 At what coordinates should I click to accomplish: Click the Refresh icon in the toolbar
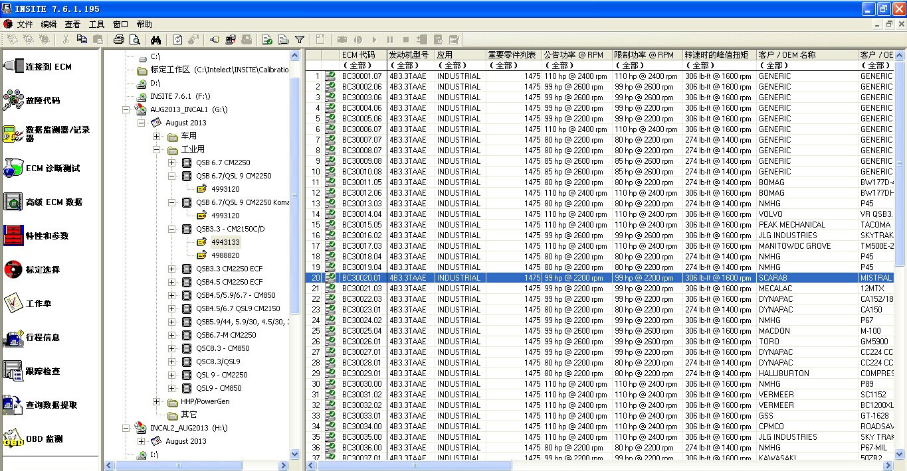178,40
